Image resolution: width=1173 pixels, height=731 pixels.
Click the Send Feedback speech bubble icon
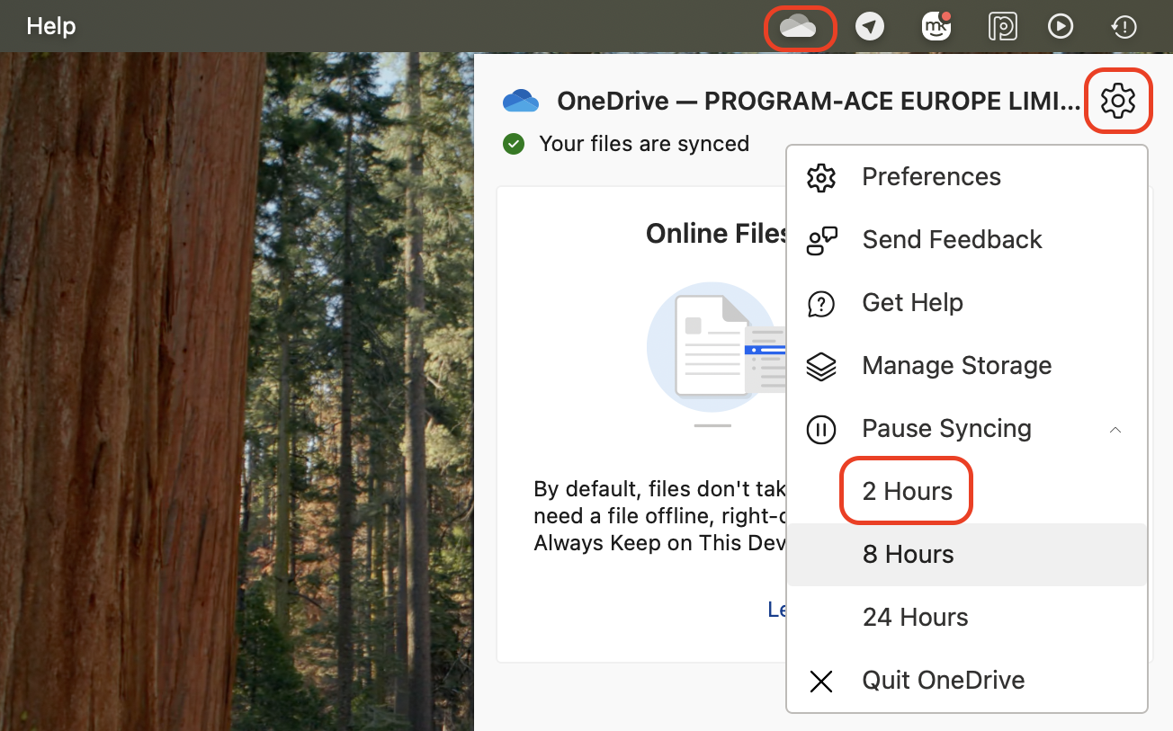[x=821, y=240]
